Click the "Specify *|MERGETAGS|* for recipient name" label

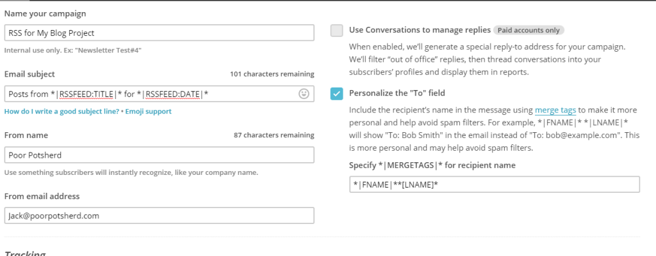432,165
